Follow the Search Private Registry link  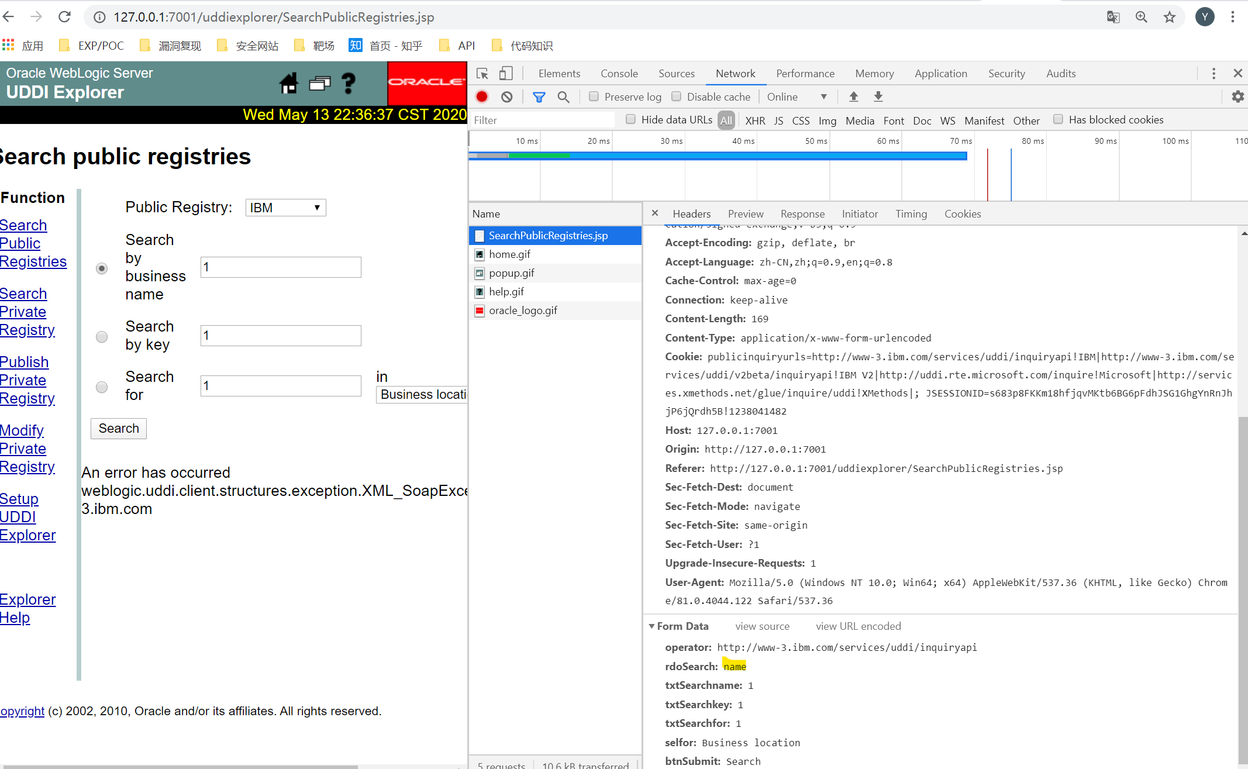click(x=27, y=312)
